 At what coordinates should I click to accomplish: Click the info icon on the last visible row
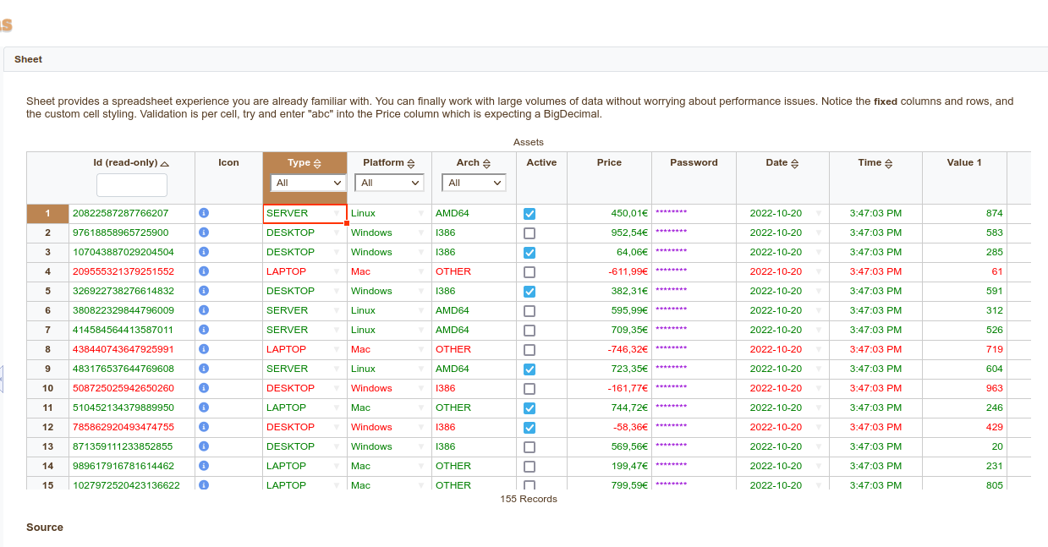203,485
